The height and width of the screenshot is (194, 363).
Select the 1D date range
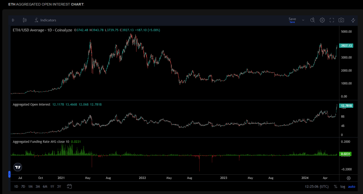tap(16, 186)
